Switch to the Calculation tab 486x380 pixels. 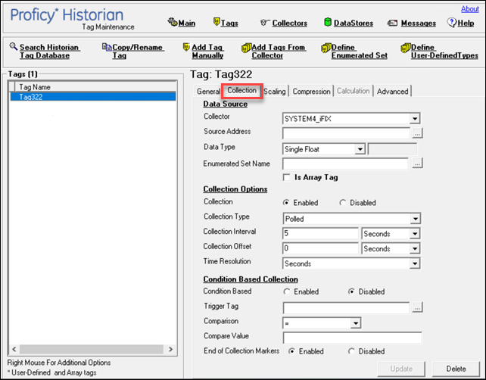353,91
